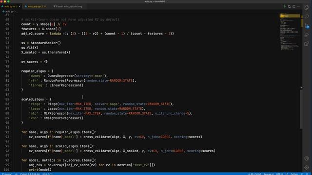Split the editor to the right
312x175 pixels.
click(x=294, y=6)
